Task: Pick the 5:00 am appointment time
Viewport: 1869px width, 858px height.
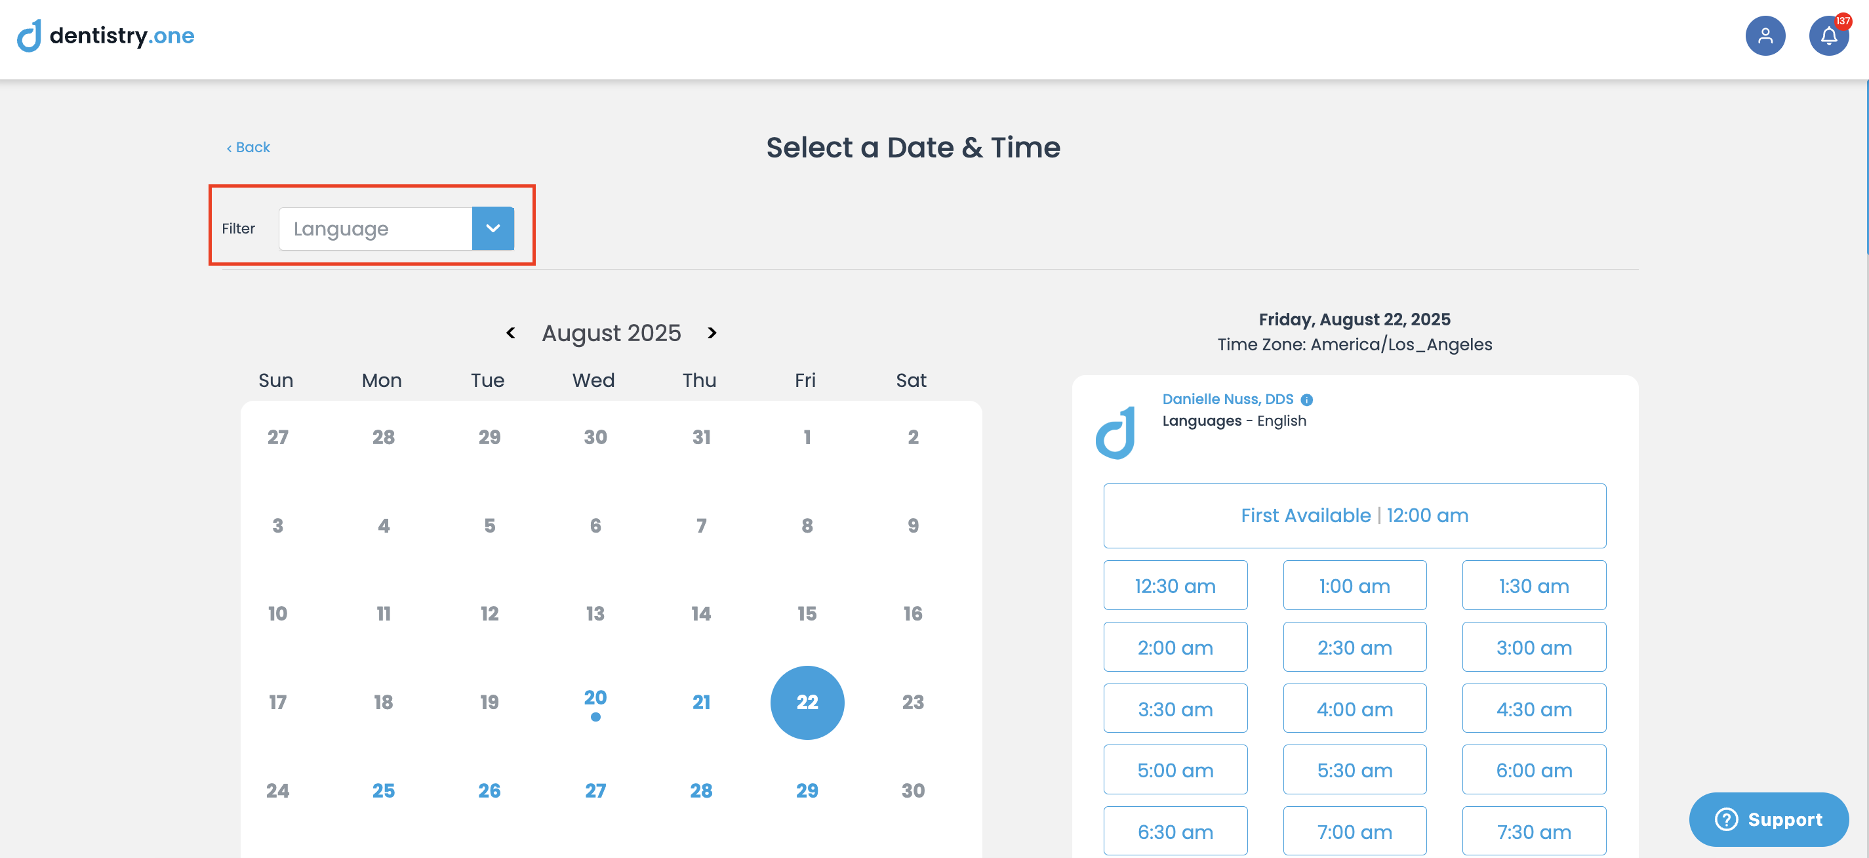Action: (x=1175, y=769)
